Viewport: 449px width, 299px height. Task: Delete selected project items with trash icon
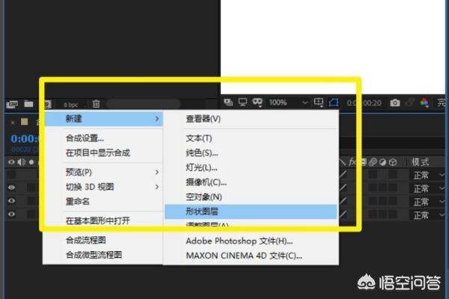97,104
